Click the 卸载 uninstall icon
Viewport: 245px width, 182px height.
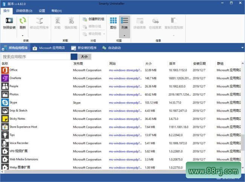(58, 21)
